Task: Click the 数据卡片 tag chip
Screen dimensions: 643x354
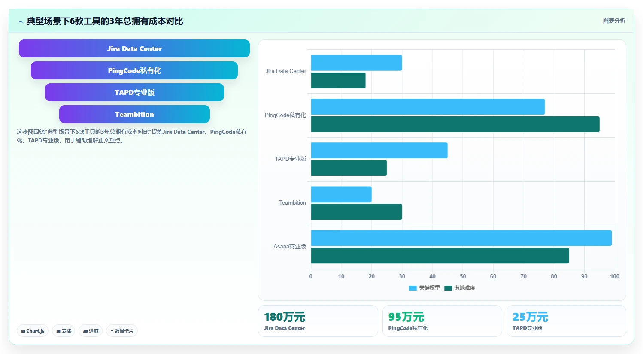Action: tap(122, 331)
